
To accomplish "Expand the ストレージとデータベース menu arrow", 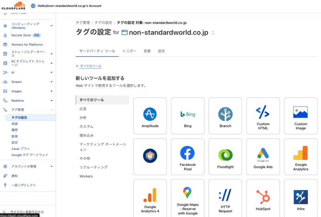I will coord(52,54).
